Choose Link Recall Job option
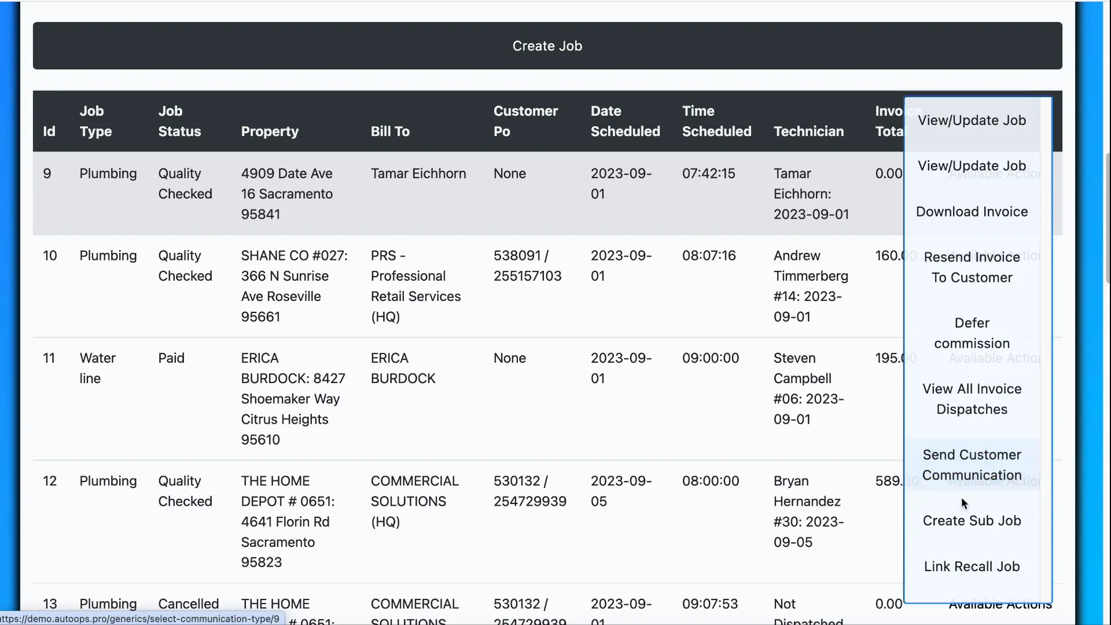This screenshot has width=1111, height=625. 972,567
